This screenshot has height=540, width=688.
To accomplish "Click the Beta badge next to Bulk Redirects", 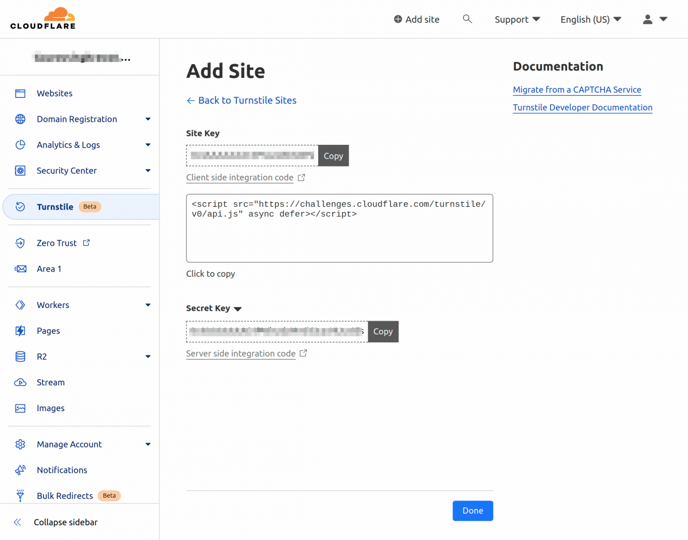I will click(110, 496).
